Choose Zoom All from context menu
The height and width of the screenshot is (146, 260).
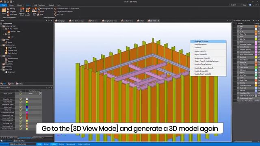pyautogui.click(x=208, y=47)
